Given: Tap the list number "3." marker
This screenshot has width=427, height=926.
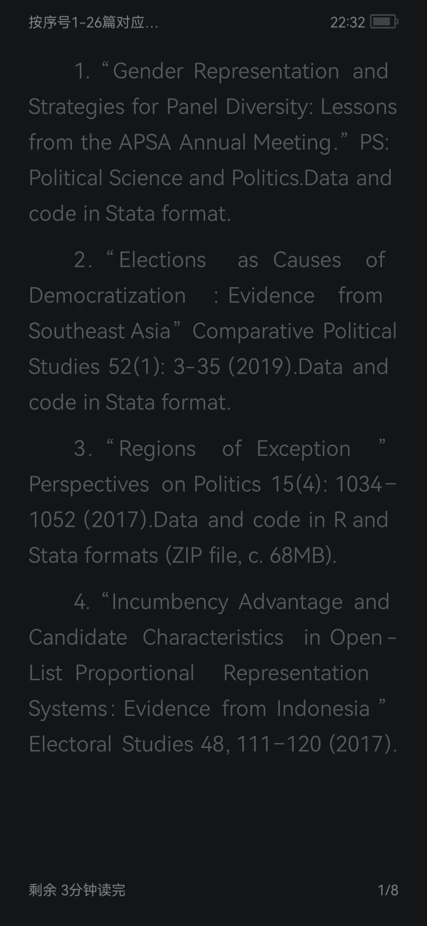Looking at the screenshot, I should click(x=83, y=449).
